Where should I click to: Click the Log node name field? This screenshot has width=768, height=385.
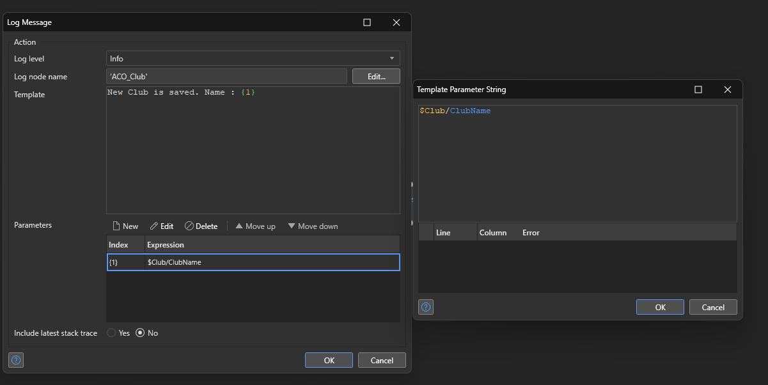227,76
